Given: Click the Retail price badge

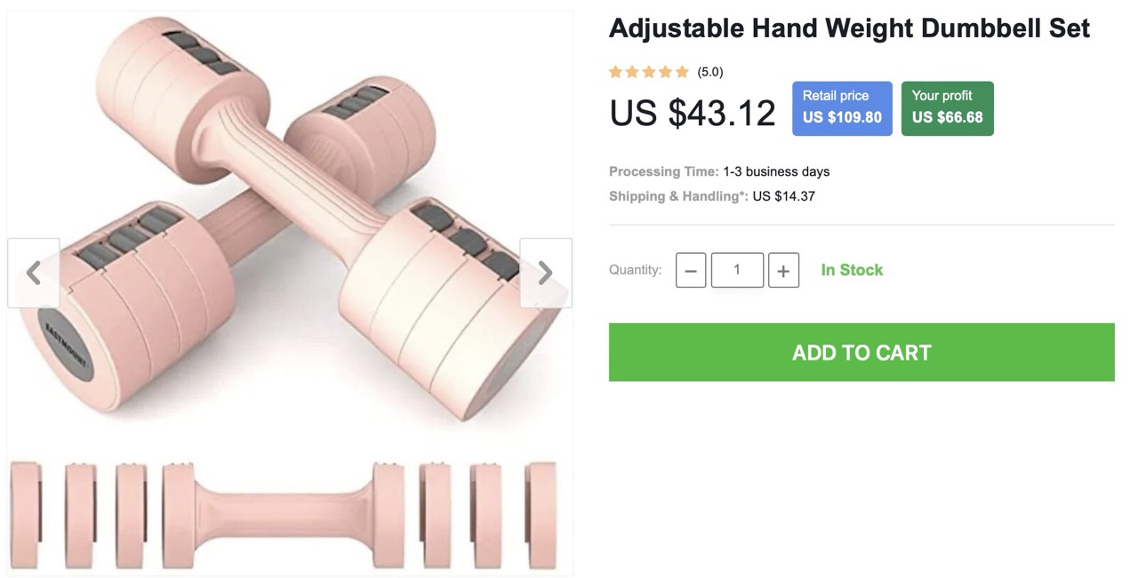Looking at the screenshot, I should pyautogui.click(x=842, y=108).
